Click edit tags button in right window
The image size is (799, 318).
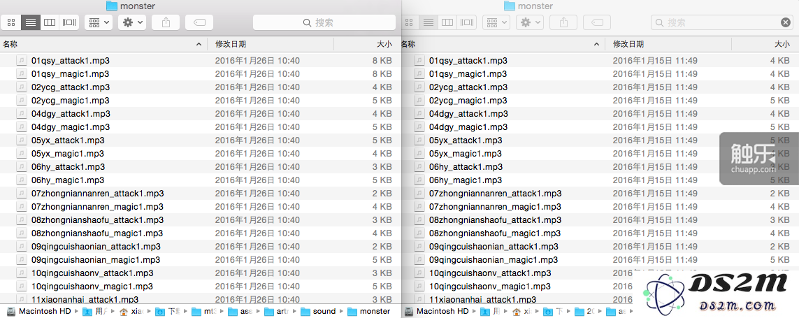click(x=597, y=22)
